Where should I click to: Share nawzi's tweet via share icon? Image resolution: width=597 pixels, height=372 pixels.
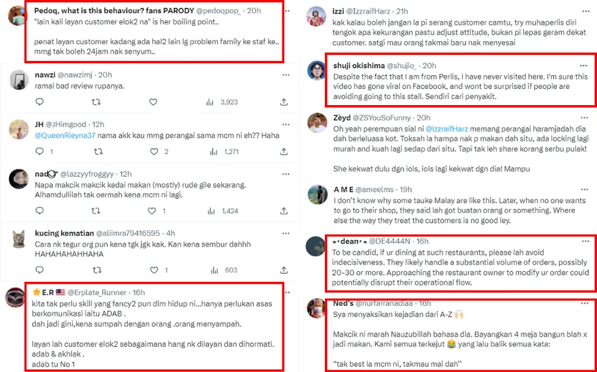point(284,102)
